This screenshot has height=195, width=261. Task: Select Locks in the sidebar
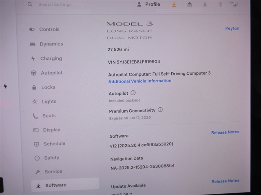pos(48,87)
